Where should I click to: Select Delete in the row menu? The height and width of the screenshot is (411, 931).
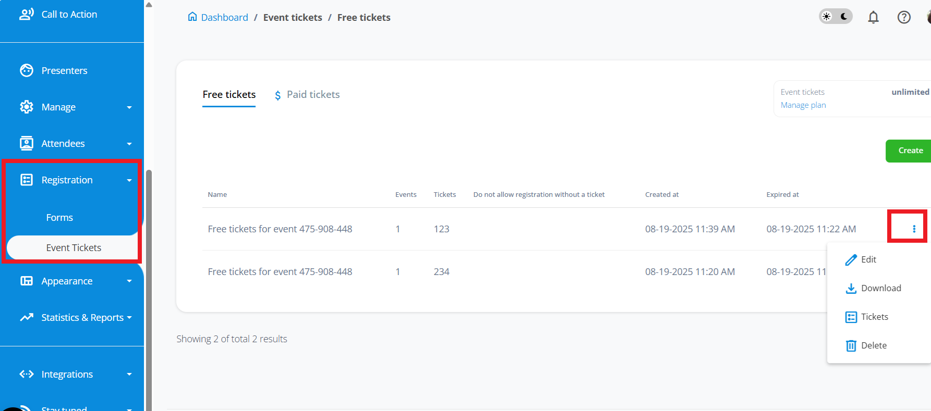pos(873,345)
